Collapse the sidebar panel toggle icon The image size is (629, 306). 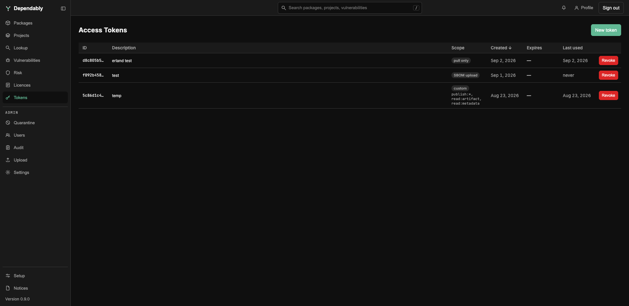pos(63,8)
